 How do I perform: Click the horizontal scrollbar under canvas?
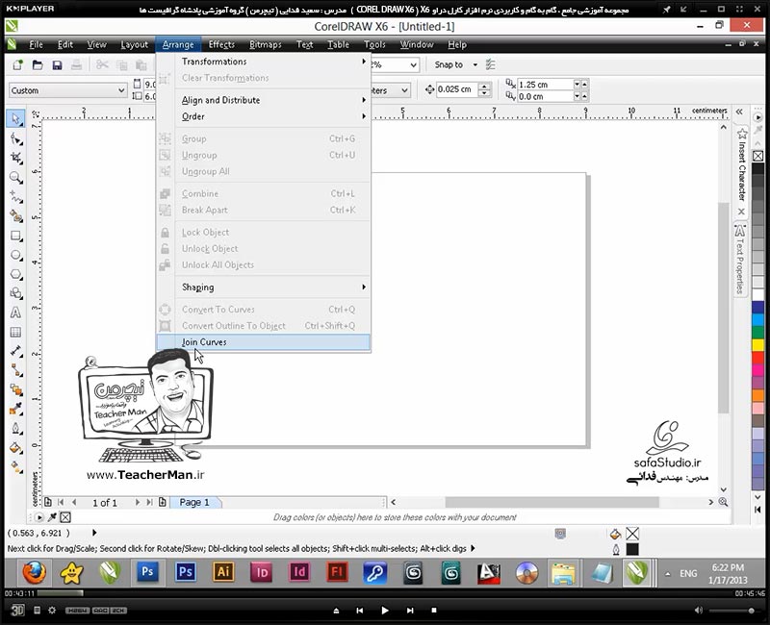(x=552, y=502)
